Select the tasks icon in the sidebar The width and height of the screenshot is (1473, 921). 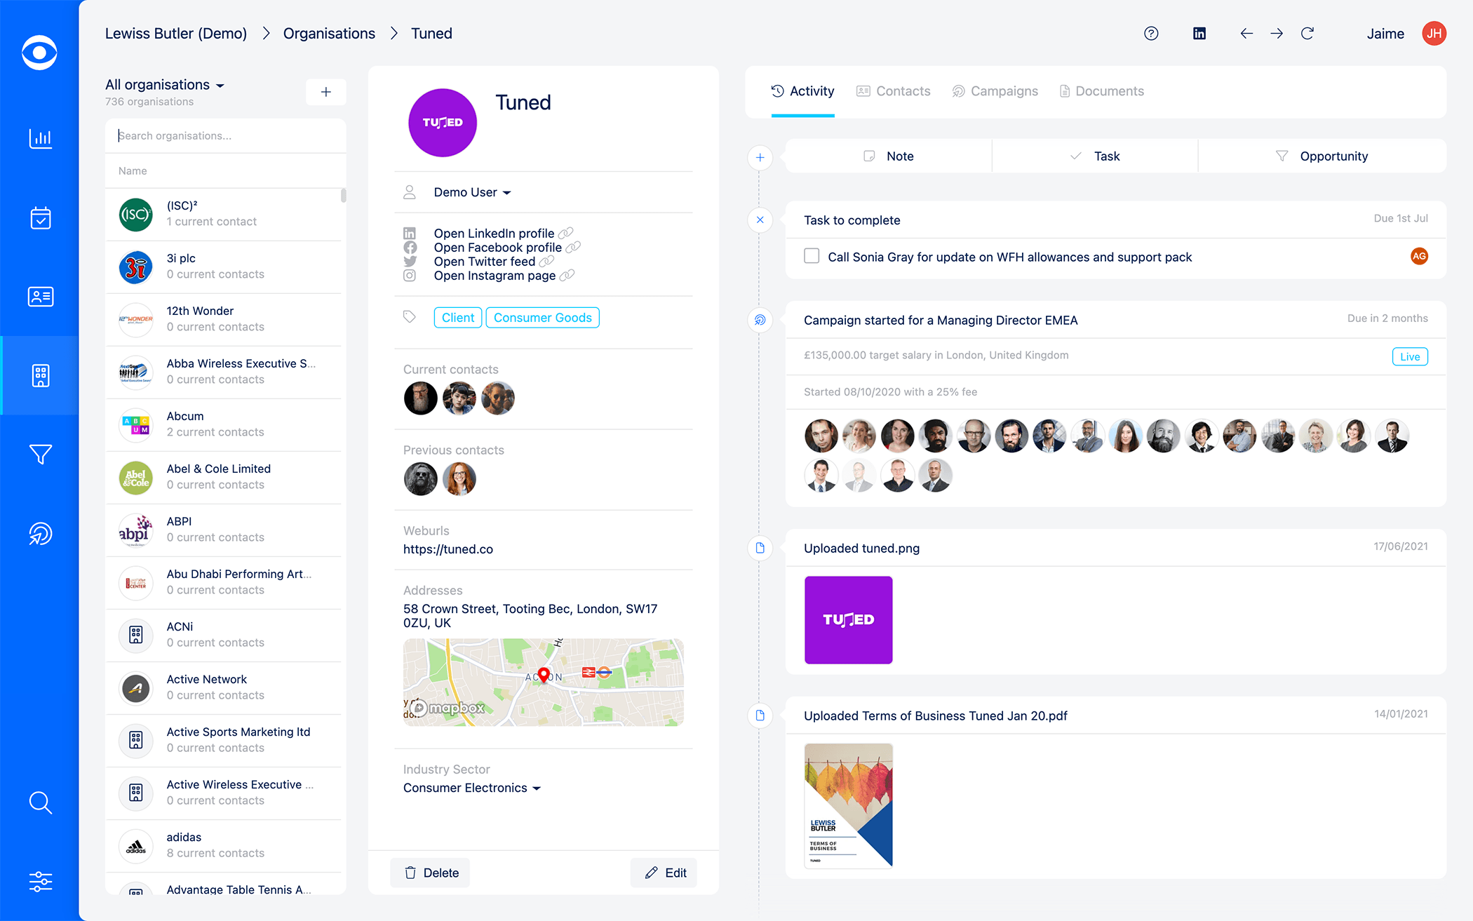coord(40,218)
